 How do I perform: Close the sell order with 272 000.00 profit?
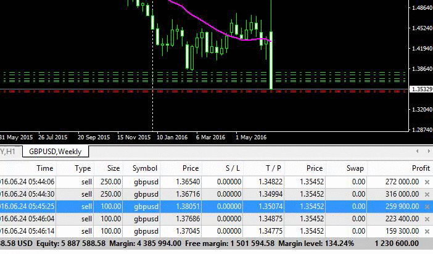[x=427, y=182]
